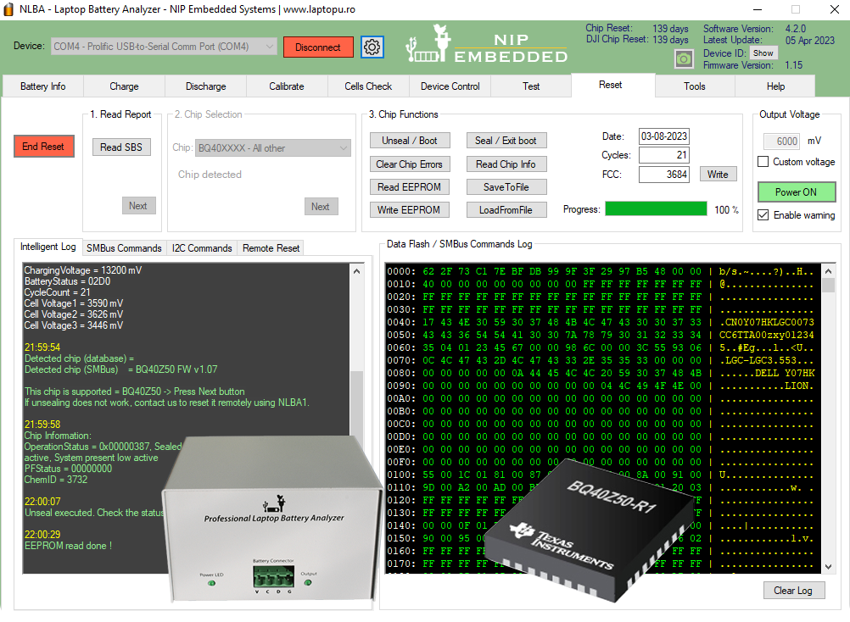Click the NIP Embedded logo
The width and height of the screenshot is (850, 622).
click(x=487, y=44)
